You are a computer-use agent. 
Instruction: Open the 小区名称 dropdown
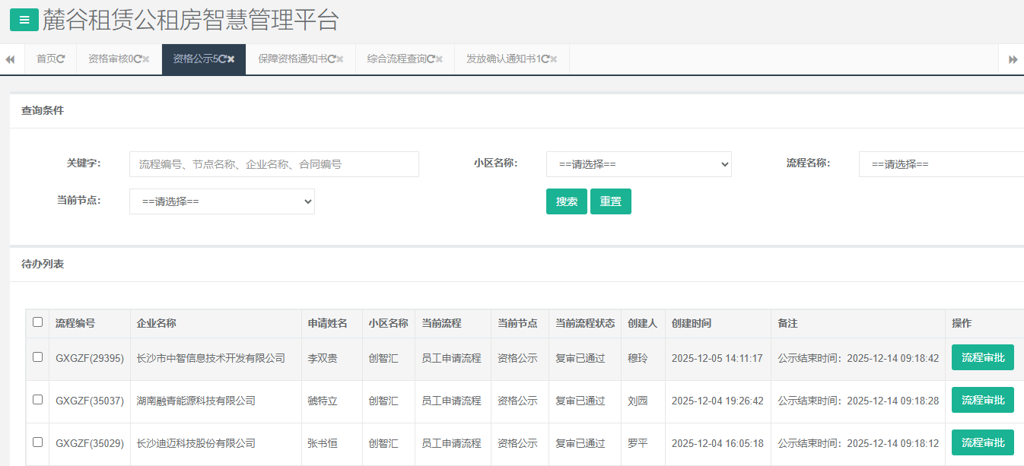638,164
